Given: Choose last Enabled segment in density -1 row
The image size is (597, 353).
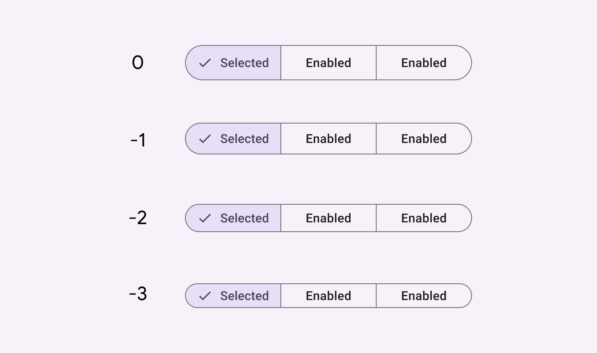Looking at the screenshot, I should pyautogui.click(x=423, y=139).
